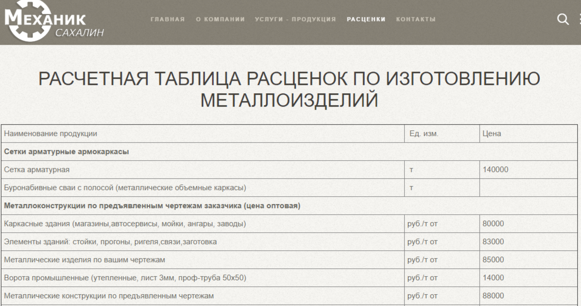Image resolution: width=581 pixels, height=306 pixels.
Task: Click the price 88000 cell
Action: coord(528,296)
